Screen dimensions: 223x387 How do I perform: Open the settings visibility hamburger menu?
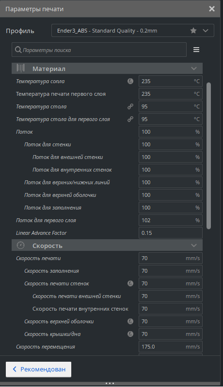point(196,50)
